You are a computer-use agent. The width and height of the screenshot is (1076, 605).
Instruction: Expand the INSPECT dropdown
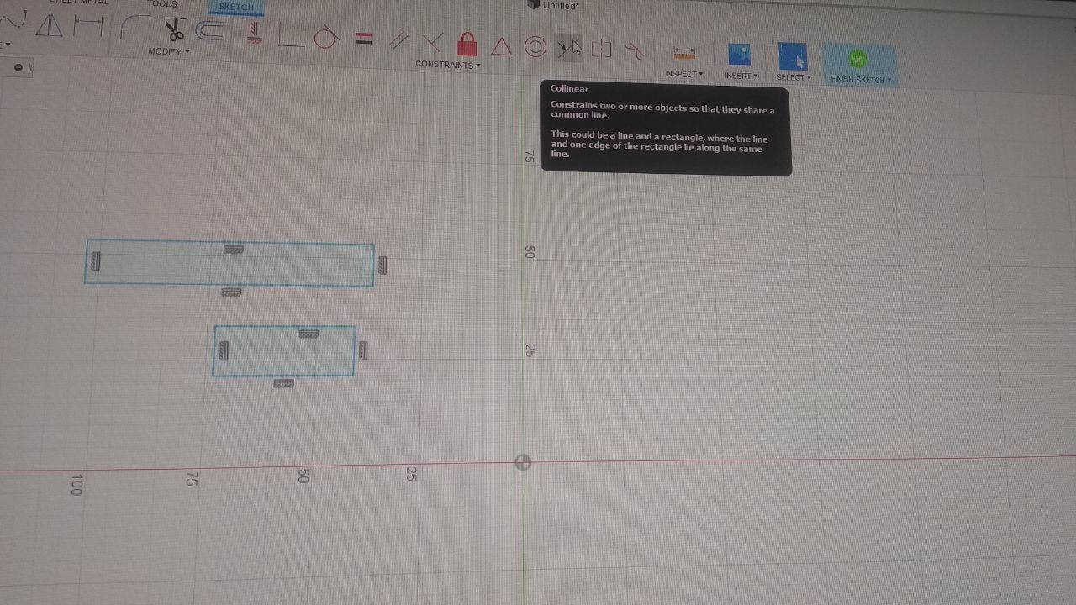pyautogui.click(x=684, y=74)
